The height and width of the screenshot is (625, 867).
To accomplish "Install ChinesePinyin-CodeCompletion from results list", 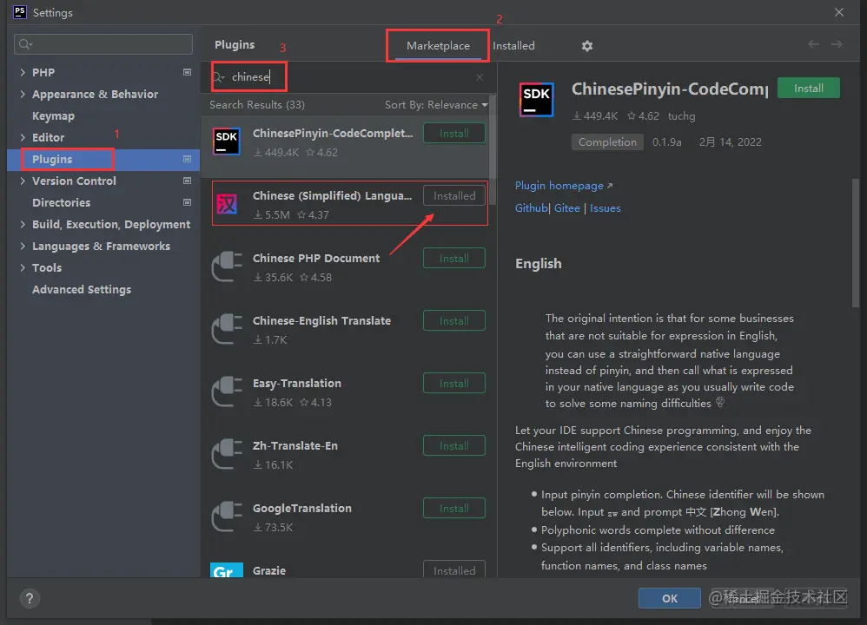I will [x=454, y=133].
